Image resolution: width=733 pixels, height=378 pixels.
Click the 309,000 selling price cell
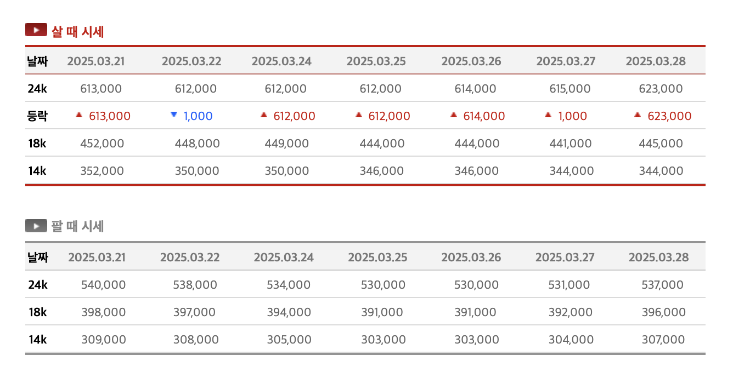click(x=104, y=340)
